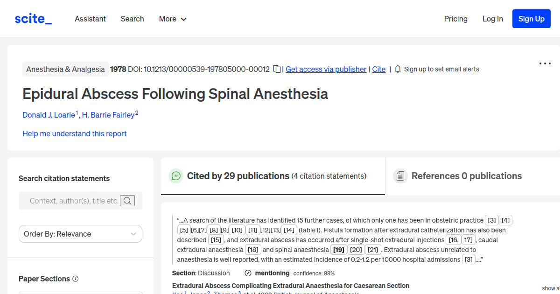560x294 pixels.
Task: Open Get access via publisher link
Action: (x=326, y=69)
